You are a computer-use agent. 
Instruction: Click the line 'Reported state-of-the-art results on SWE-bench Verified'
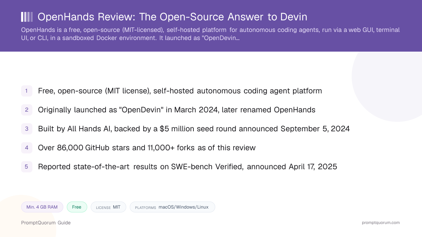click(x=187, y=167)
